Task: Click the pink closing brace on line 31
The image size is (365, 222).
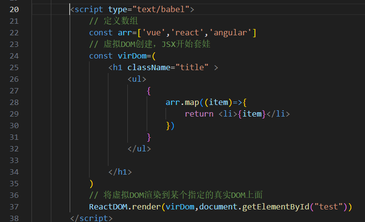Action: pos(149,137)
